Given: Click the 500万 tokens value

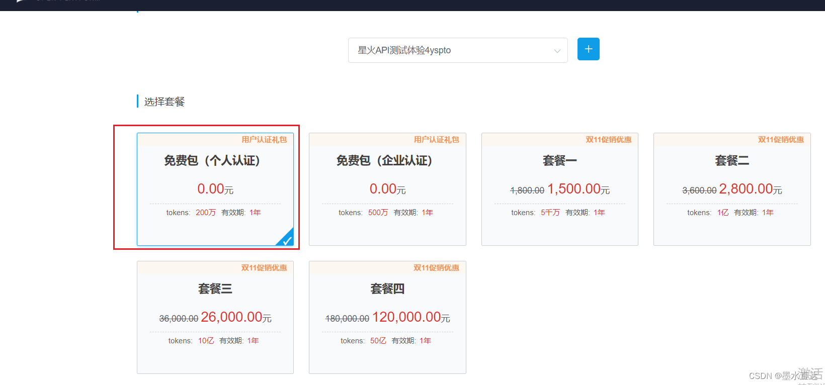Looking at the screenshot, I should tap(378, 213).
